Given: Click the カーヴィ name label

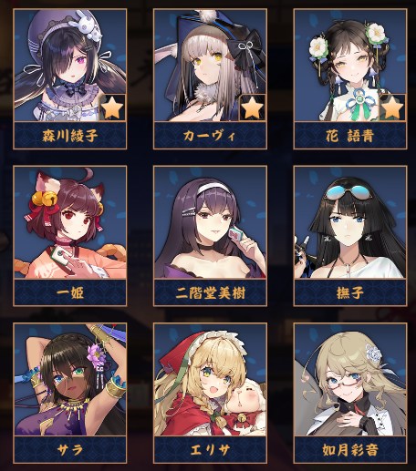Looking at the screenshot, I should [210, 136].
